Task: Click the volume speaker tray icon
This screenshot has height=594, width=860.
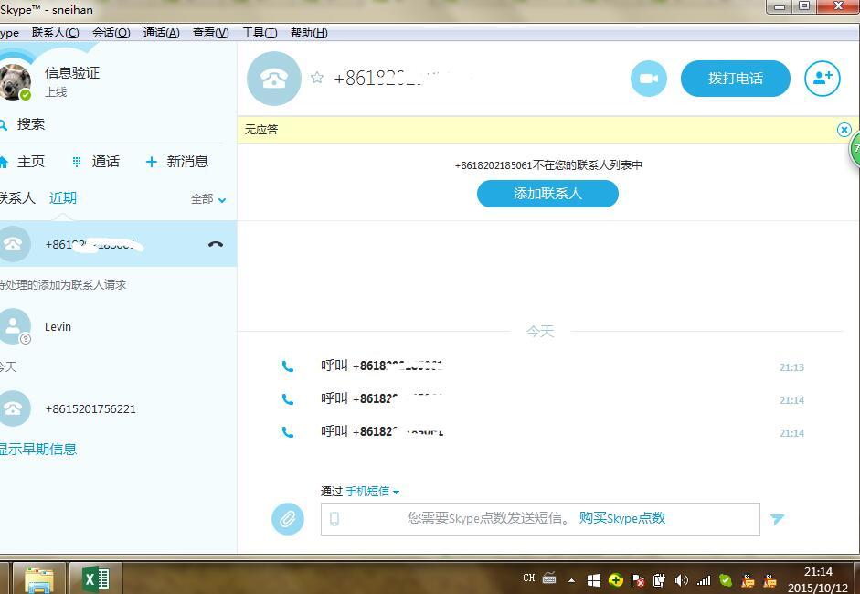Action: 681,580
